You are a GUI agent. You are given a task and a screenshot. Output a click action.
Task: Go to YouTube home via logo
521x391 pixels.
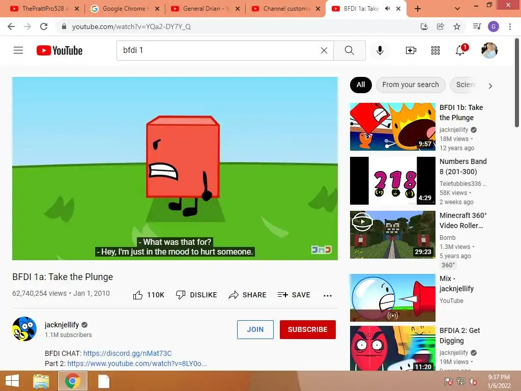[60, 50]
